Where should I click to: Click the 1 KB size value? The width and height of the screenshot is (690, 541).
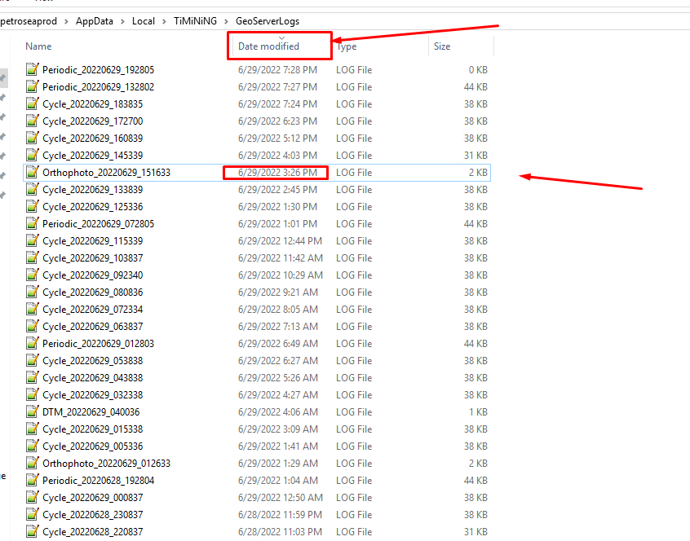point(478,412)
